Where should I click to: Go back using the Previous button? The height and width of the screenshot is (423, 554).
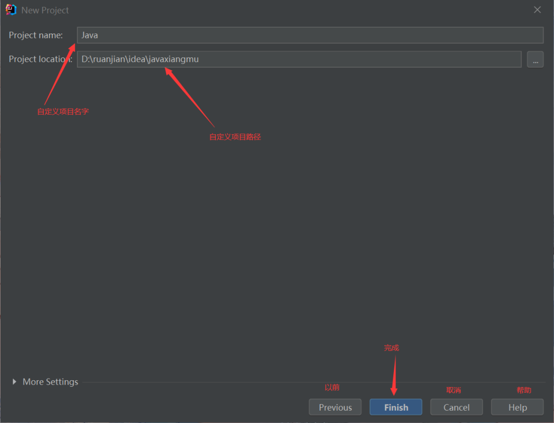click(x=335, y=407)
